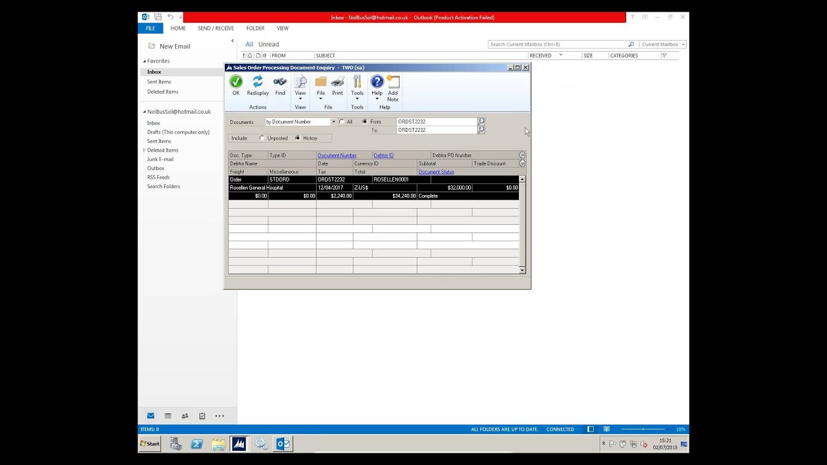The height and width of the screenshot is (465, 827).
Task: Click the Redisplay refresh icon
Action: (x=258, y=81)
